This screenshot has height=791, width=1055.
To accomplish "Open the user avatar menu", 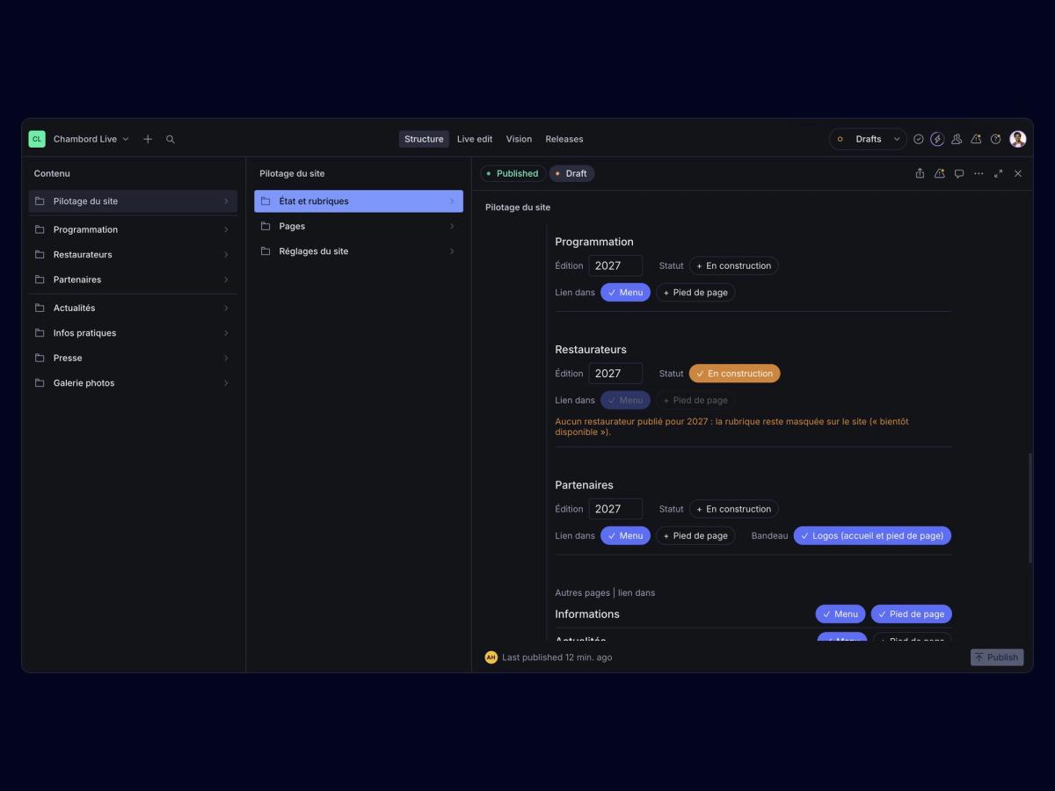I will (x=1018, y=139).
